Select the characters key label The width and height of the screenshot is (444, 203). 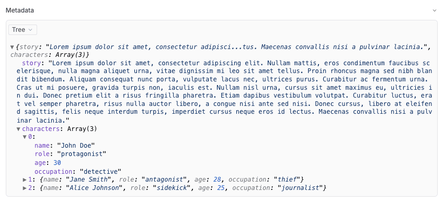click(41, 129)
